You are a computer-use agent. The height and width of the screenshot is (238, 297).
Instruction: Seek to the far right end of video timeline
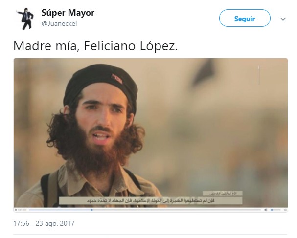click(260, 210)
